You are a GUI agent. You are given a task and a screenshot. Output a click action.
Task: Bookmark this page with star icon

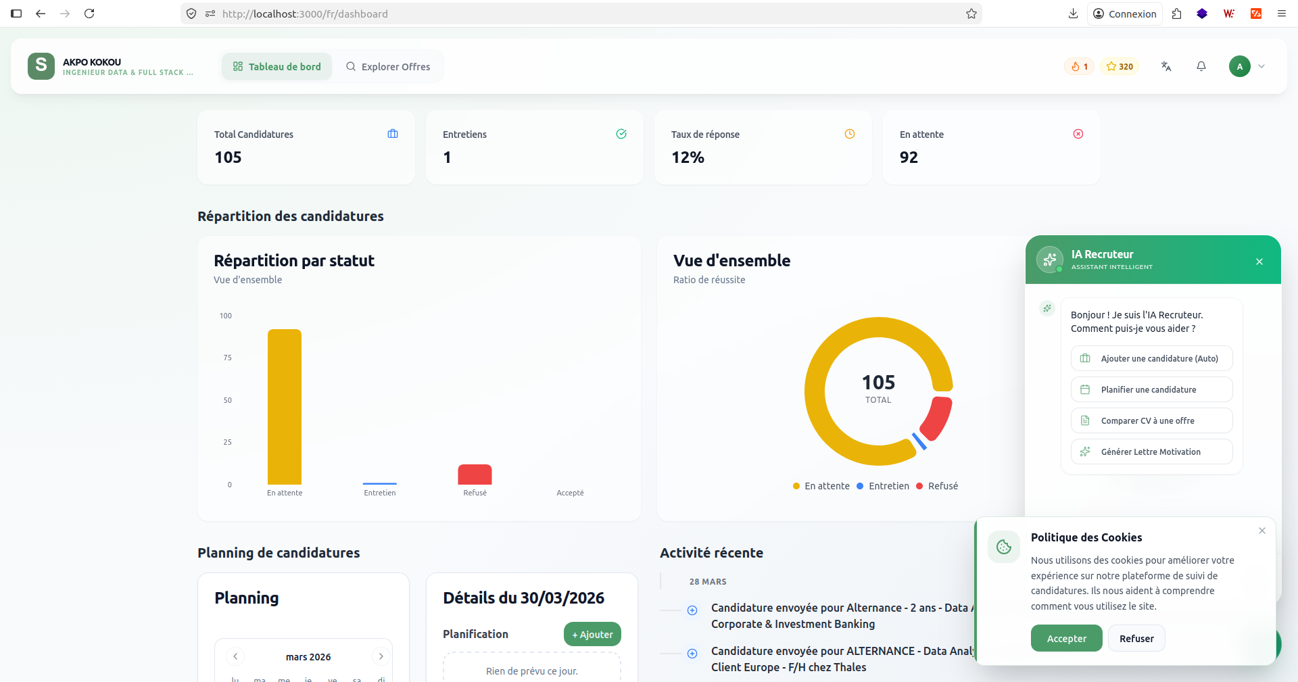971,14
